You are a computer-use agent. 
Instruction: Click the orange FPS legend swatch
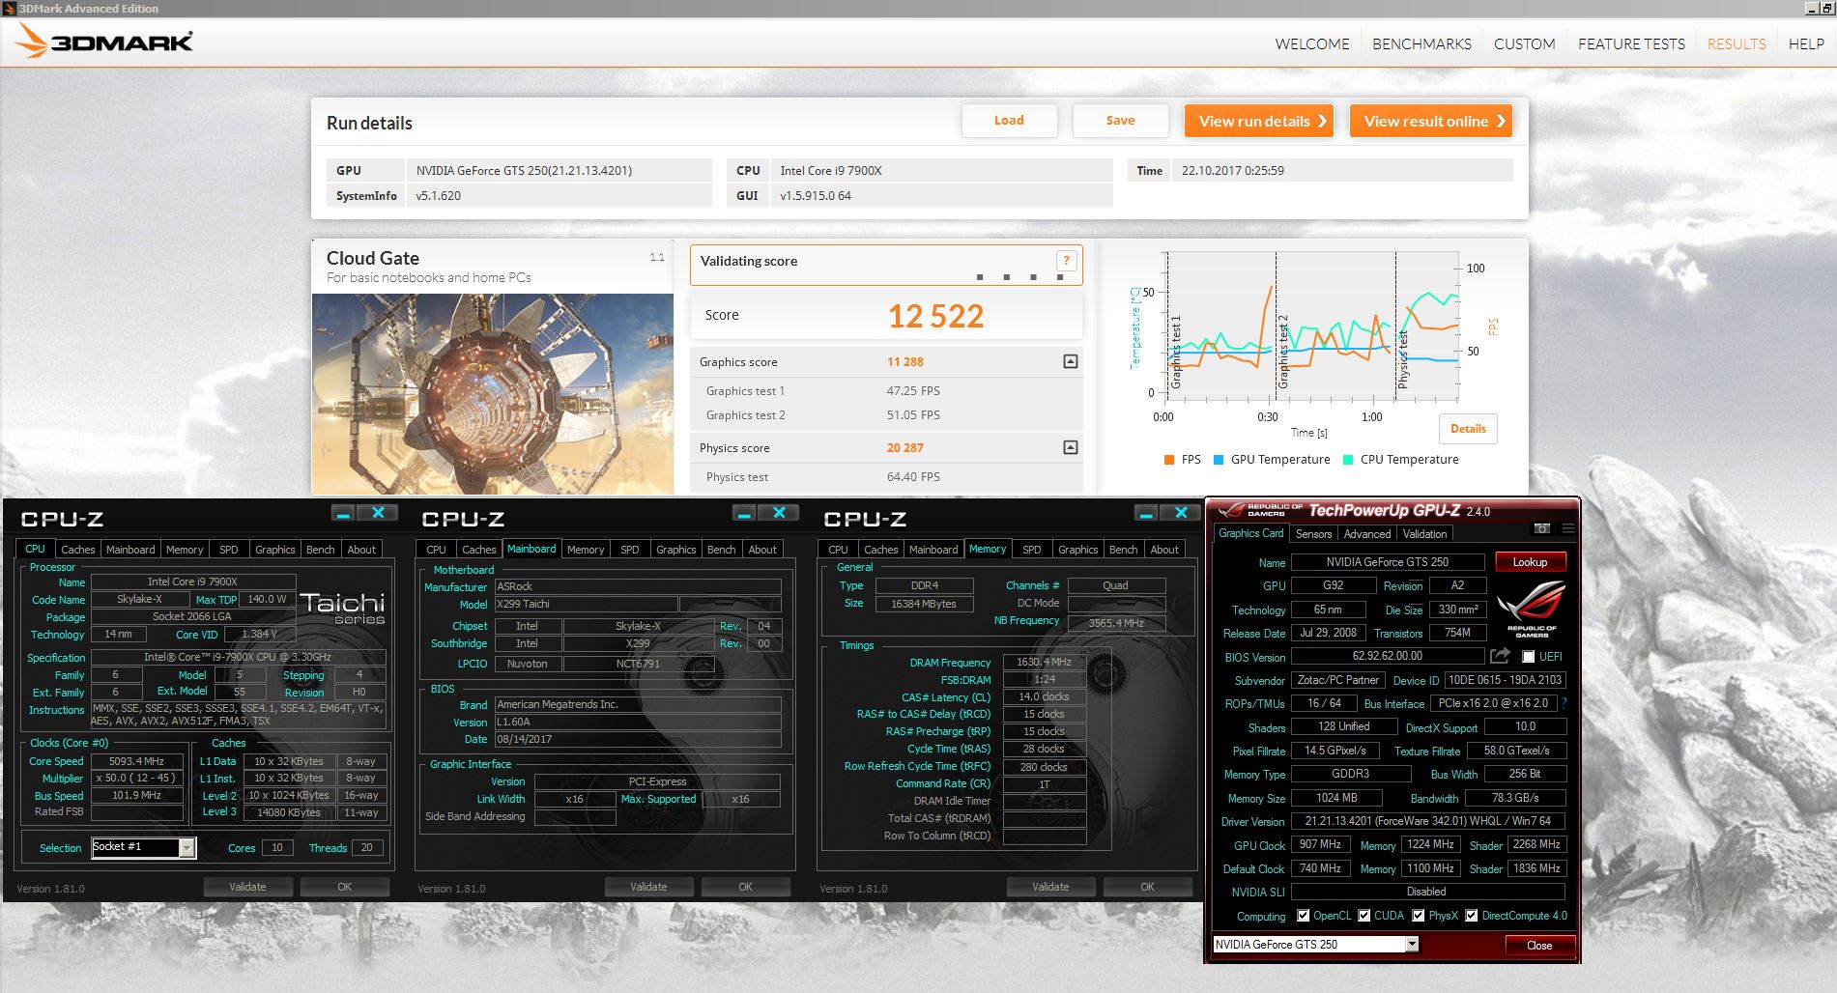tap(1169, 460)
